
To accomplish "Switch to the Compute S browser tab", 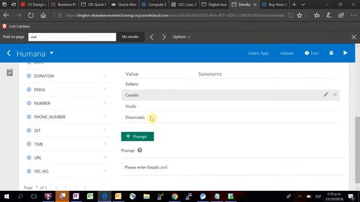I will 154,4.
